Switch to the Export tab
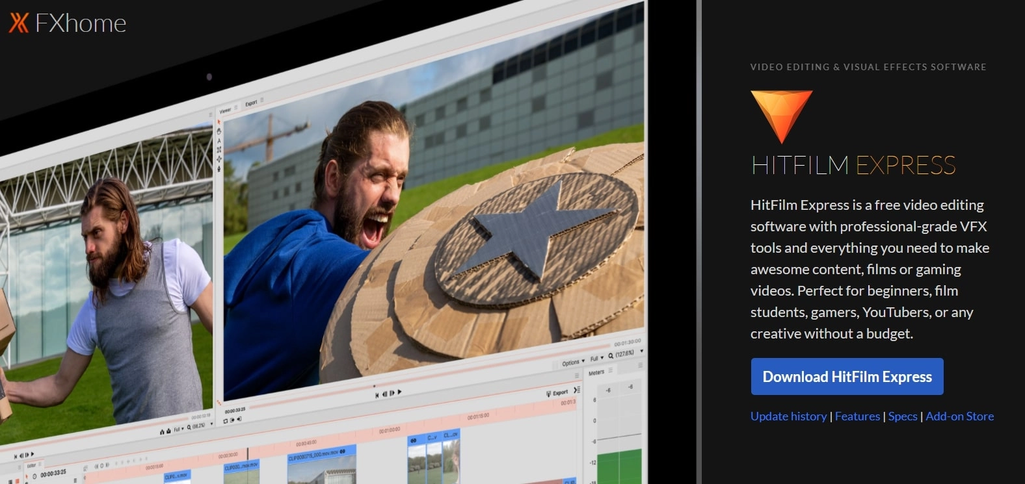The image size is (1025, 484). (252, 103)
